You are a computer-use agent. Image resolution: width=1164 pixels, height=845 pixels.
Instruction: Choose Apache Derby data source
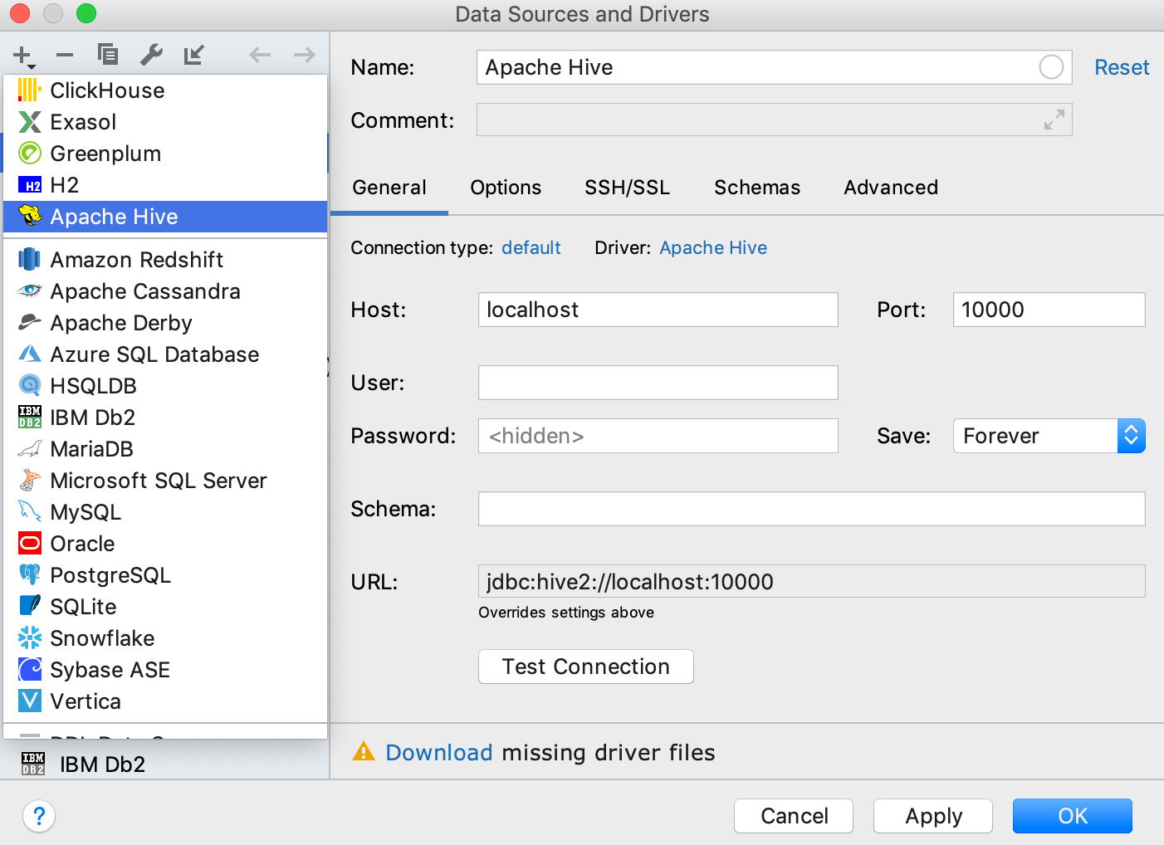pos(166,323)
